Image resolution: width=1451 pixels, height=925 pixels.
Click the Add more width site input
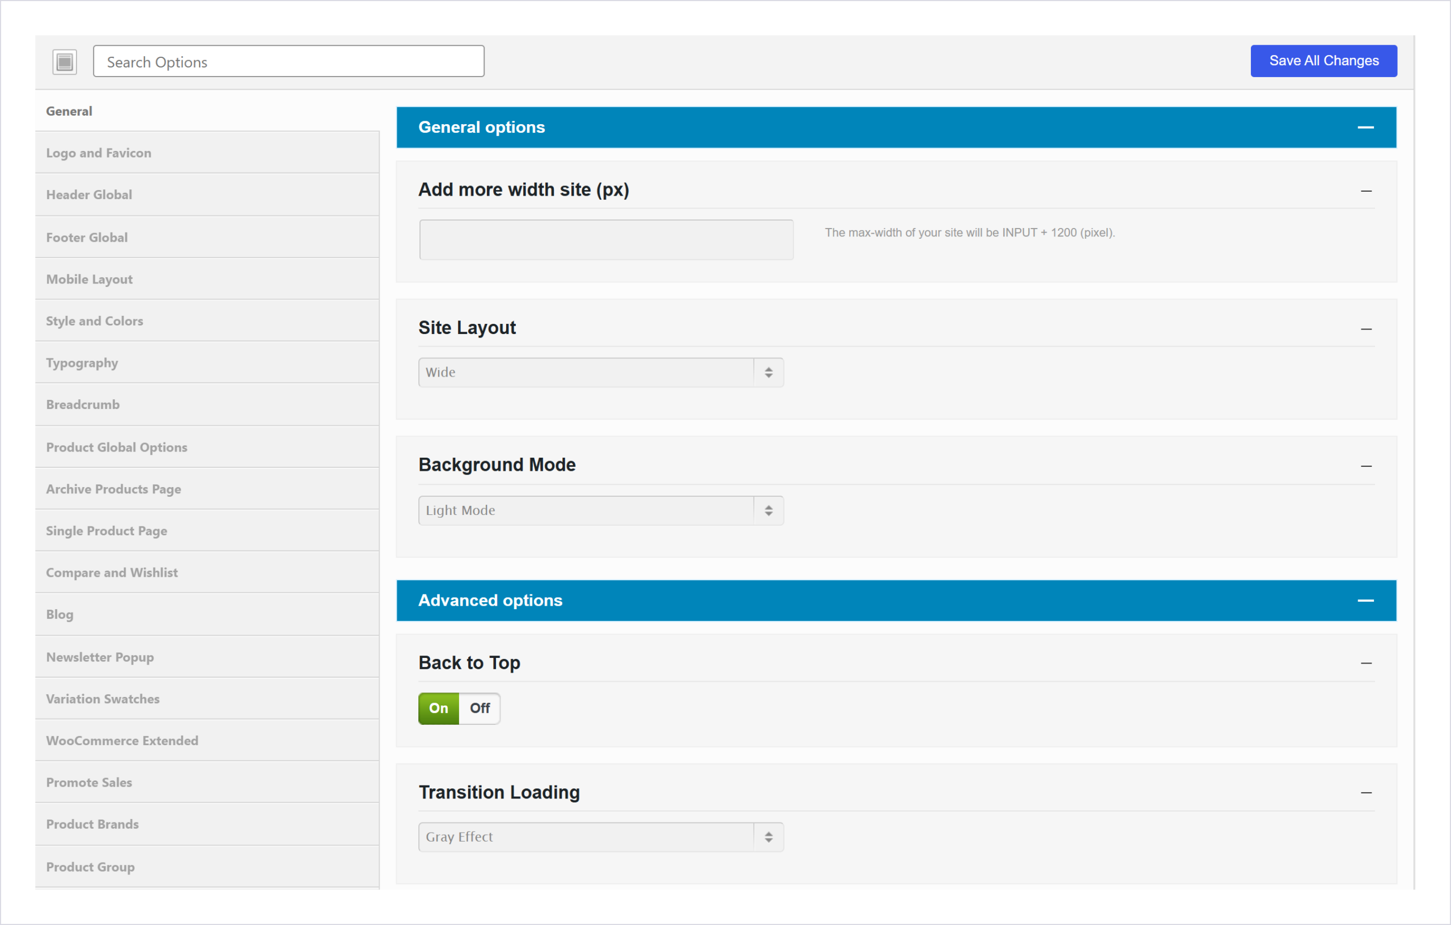click(x=606, y=240)
